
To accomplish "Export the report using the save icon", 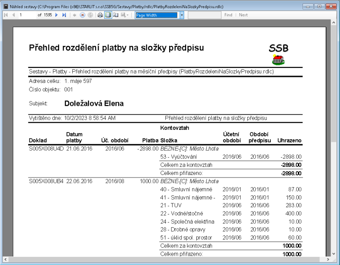I will tap(123, 15).
